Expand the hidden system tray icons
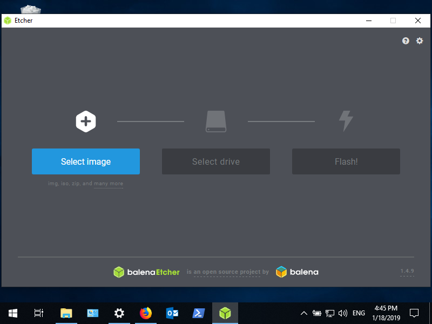This screenshot has height=324, width=432. click(x=304, y=313)
